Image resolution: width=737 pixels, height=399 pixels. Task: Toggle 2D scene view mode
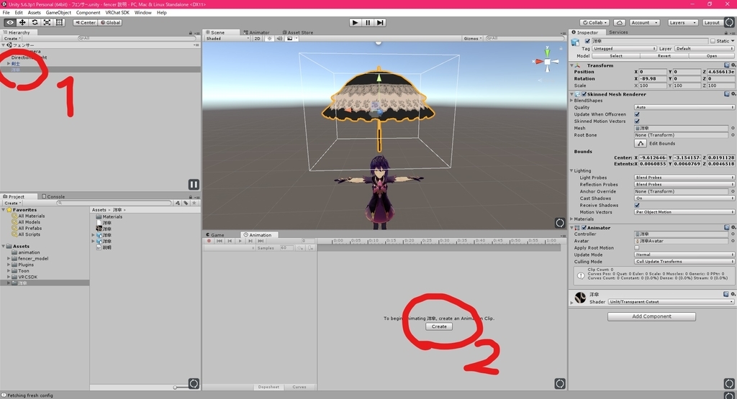pyautogui.click(x=257, y=39)
